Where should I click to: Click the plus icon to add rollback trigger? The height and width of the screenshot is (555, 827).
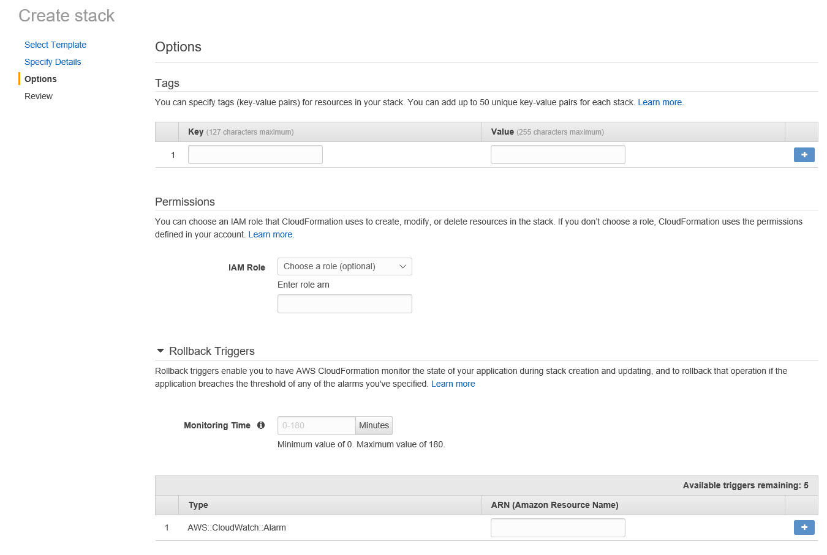[804, 527]
